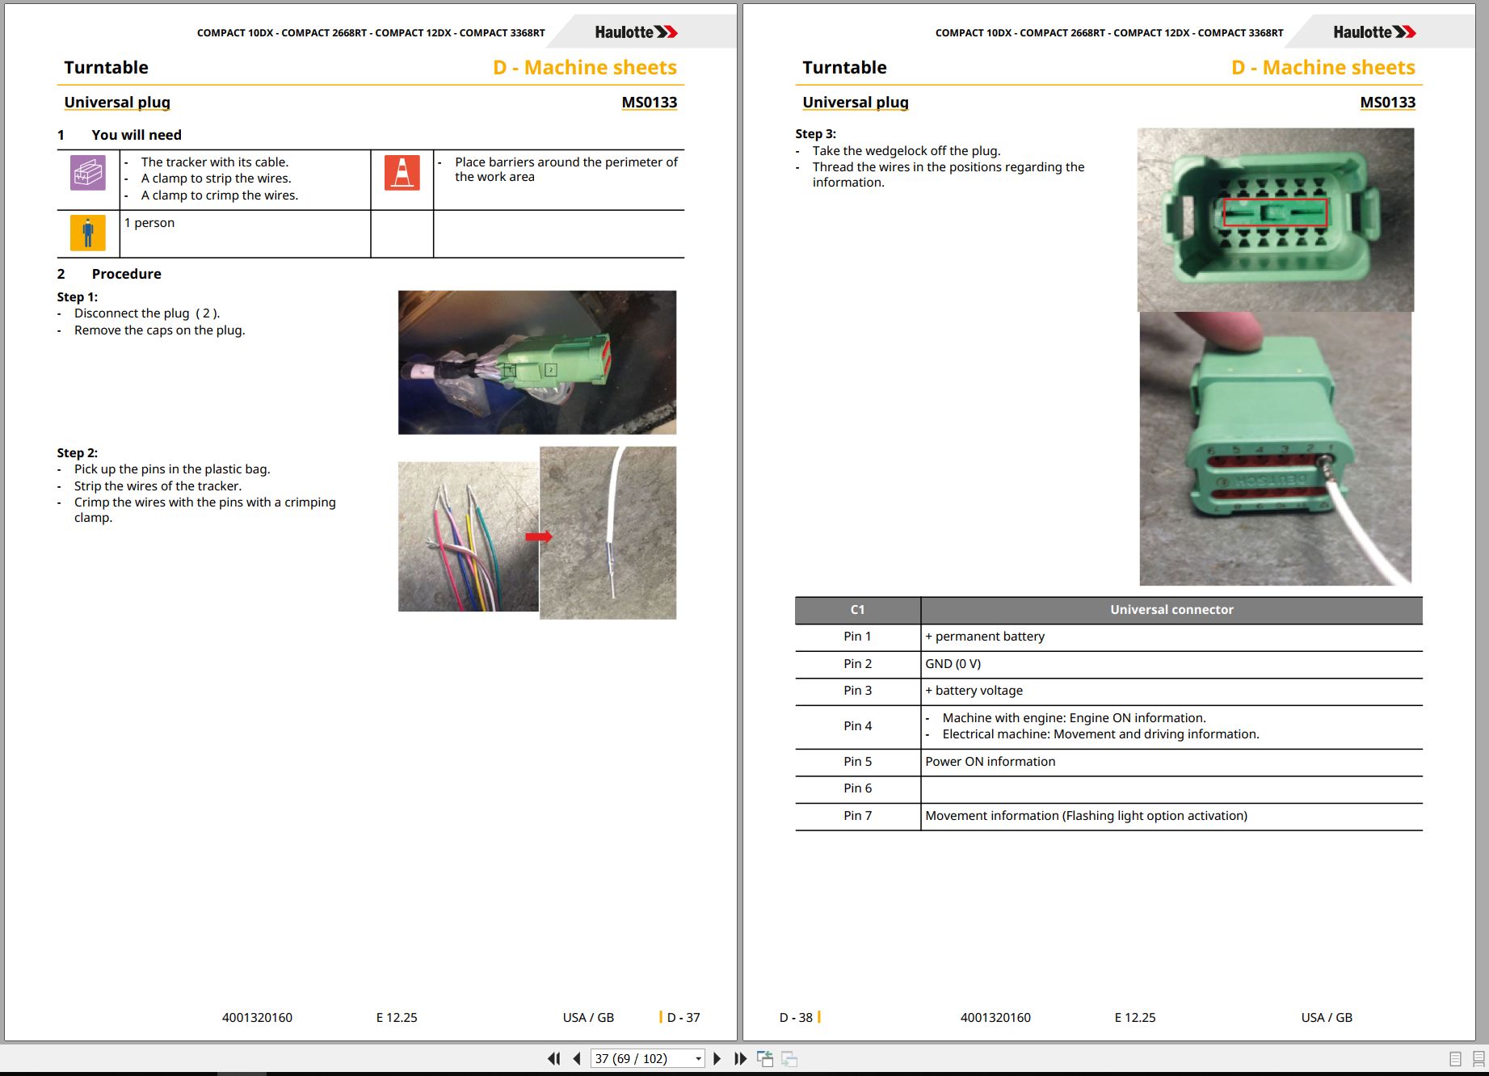The image size is (1489, 1076).
Task: Click the greyed next view icon
Action: pyautogui.click(x=789, y=1058)
